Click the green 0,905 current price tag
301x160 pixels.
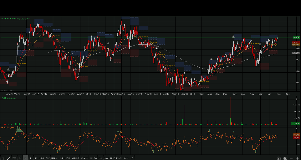coord(295,37)
